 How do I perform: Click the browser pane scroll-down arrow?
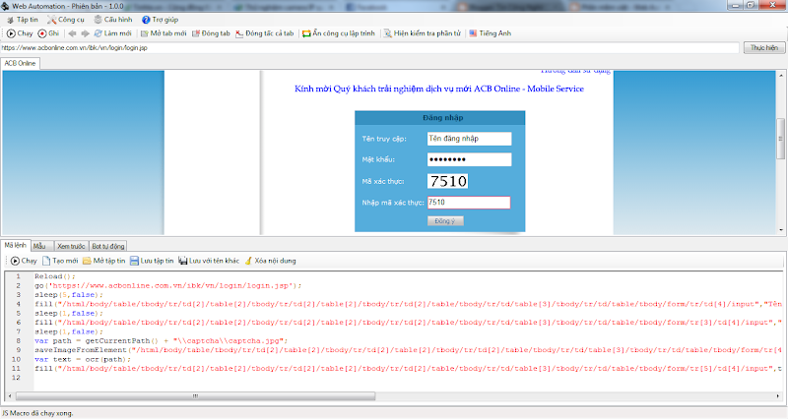[x=780, y=230]
